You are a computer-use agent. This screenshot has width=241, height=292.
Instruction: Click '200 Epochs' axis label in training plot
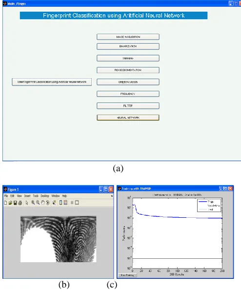click(x=177, y=274)
